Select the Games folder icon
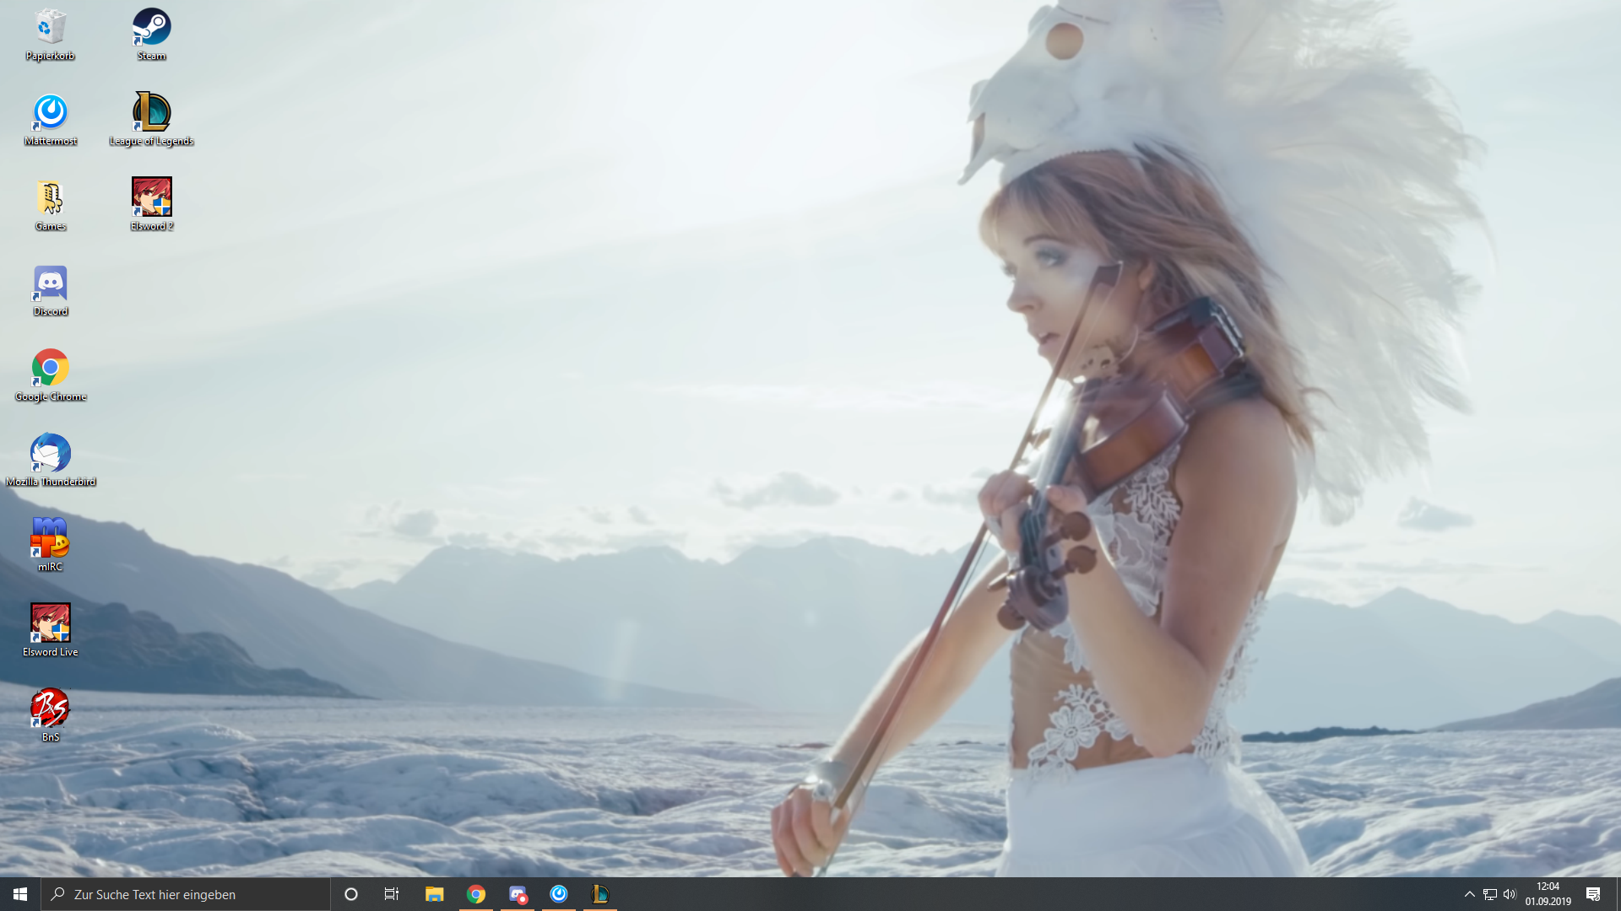The image size is (1621, 911). [50, 199]
